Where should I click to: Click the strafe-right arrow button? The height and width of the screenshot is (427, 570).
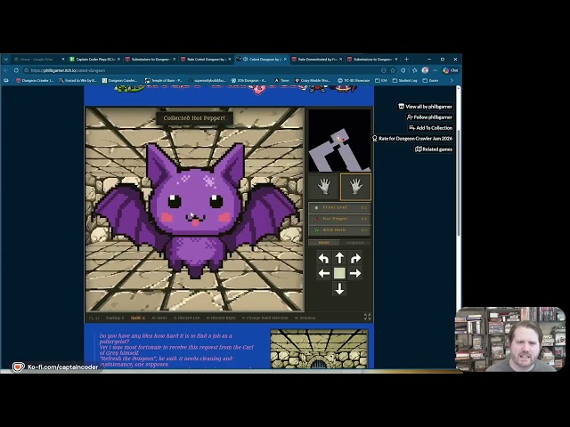(355, 273)
